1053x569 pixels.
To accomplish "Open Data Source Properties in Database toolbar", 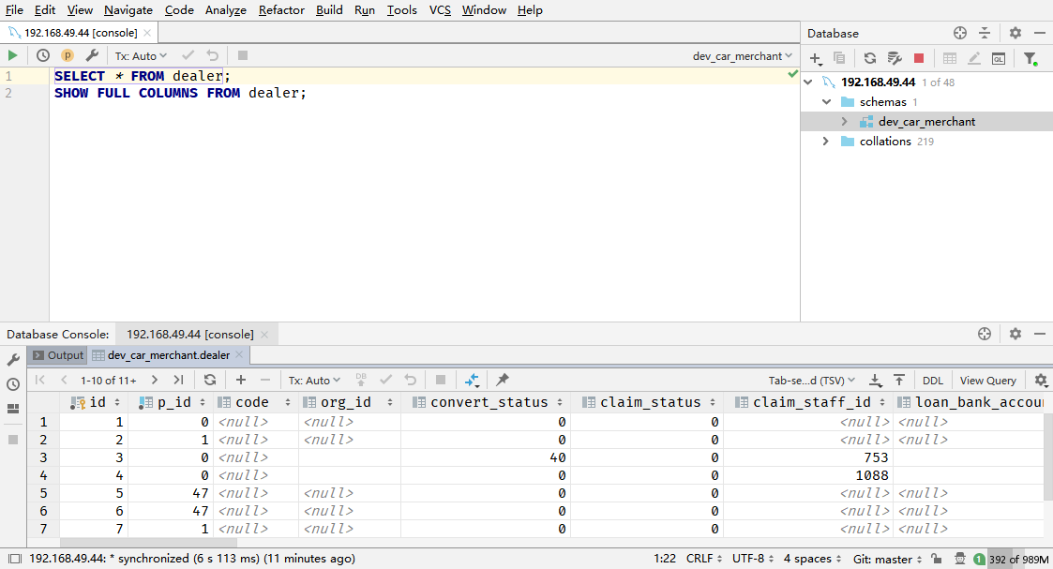I will [895, 58].
